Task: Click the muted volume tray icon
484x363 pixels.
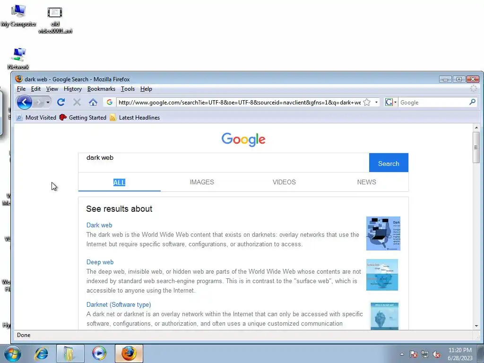Action: click(x=436, y=354)
